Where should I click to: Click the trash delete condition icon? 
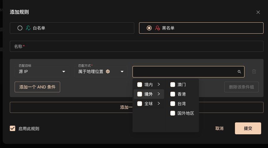click(254, 71)
